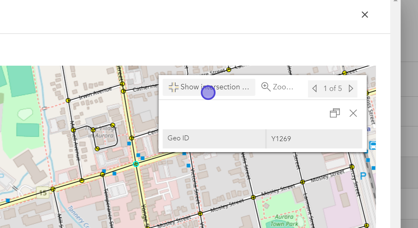Close the Geo ID popup

[x=353, y=113]
